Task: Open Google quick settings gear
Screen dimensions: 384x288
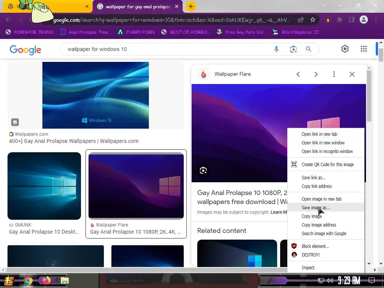Action: click(x=345, y=49)
